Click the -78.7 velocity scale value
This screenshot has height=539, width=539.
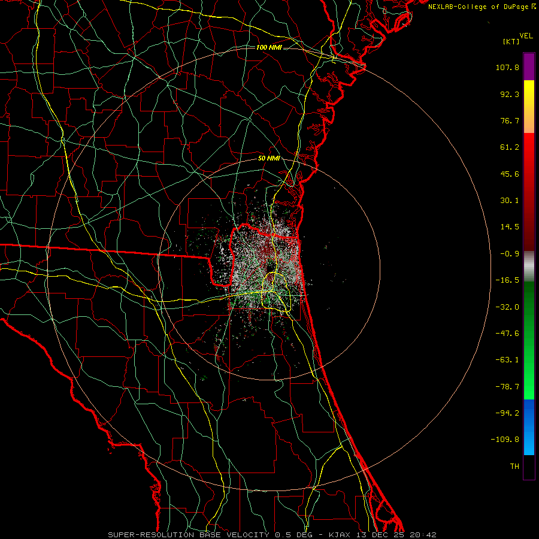click(507, 387)
